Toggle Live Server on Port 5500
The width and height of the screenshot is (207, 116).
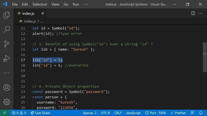(155, 113)
